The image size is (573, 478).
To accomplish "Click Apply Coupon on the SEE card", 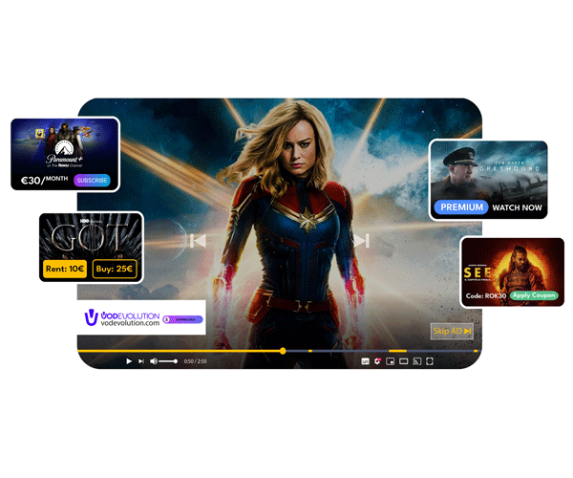I will 533,295.
